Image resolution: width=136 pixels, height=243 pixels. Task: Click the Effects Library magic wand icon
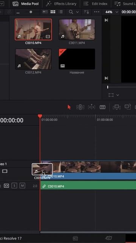point(49,4)
